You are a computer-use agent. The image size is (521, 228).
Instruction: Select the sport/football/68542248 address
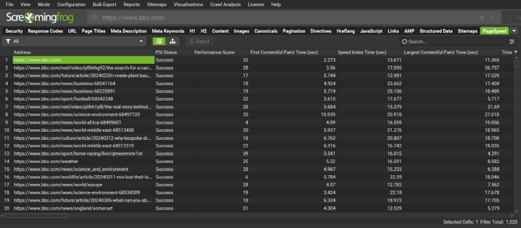pyautogui.click(x=64, y=99)
